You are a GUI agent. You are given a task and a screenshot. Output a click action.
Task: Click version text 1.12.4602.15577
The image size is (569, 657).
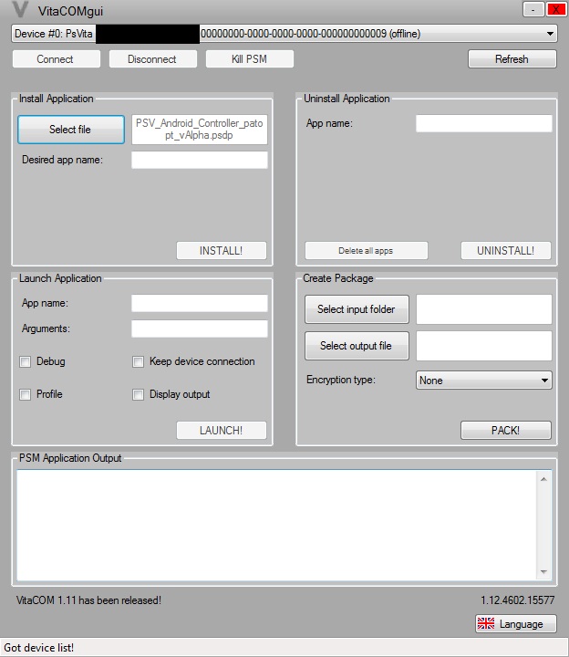coord(518,600)
